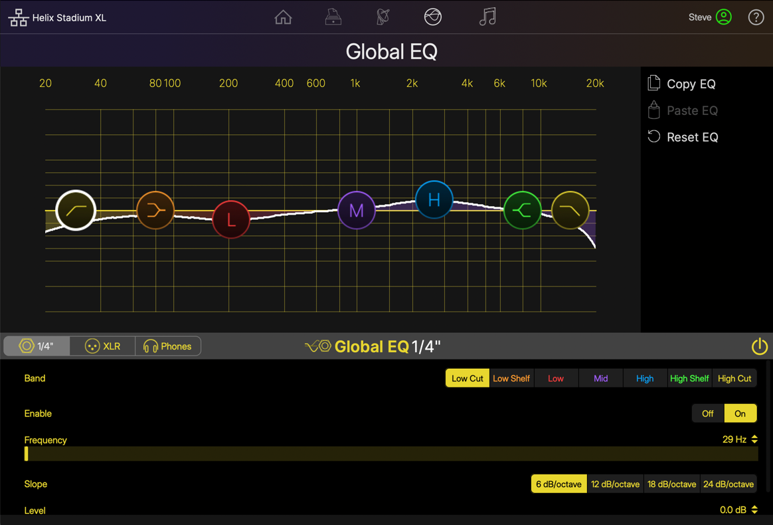Open the wireless antenna icon

click(383, 17)
